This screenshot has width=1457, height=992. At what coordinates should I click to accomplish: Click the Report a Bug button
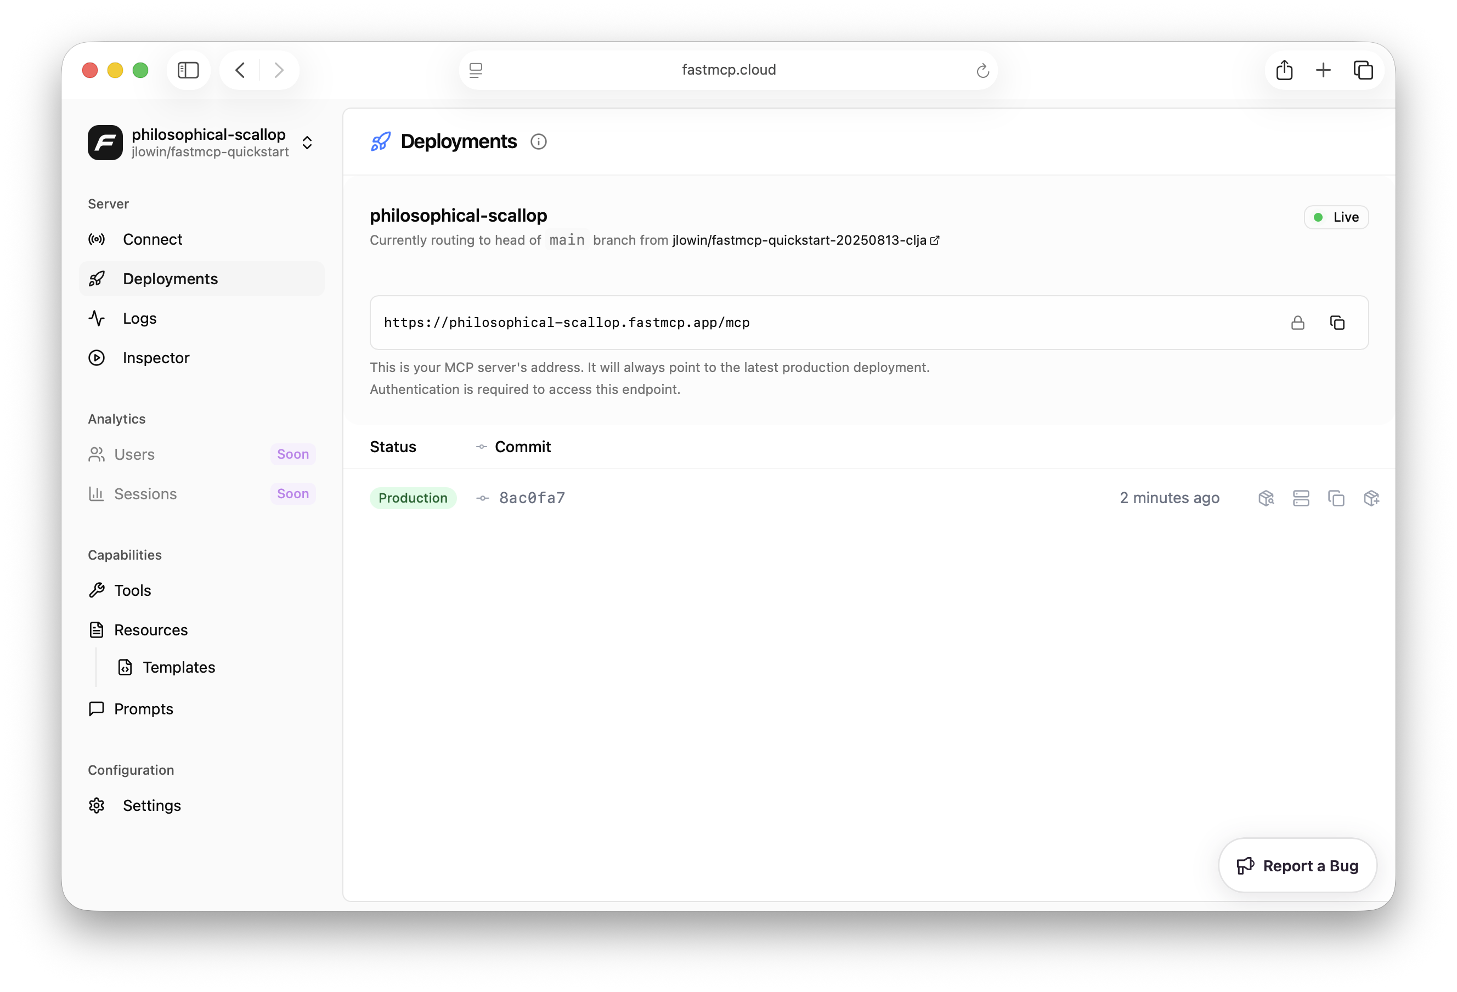(x=1297, y=865)
